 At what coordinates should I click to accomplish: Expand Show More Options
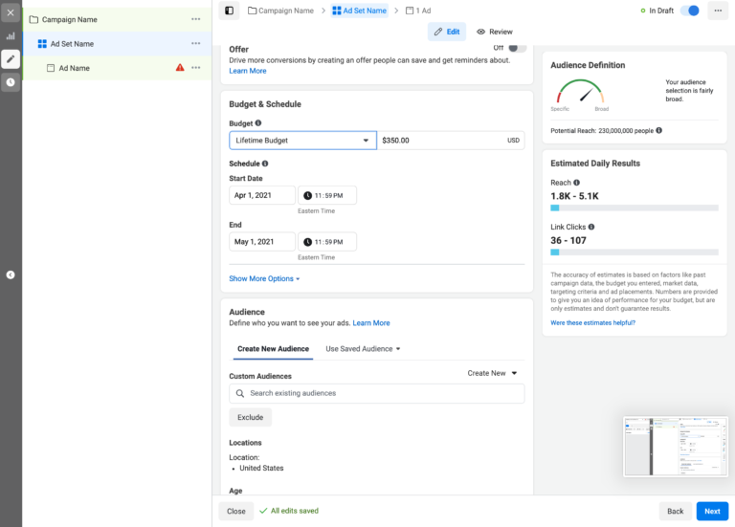(x=264, y=279)
